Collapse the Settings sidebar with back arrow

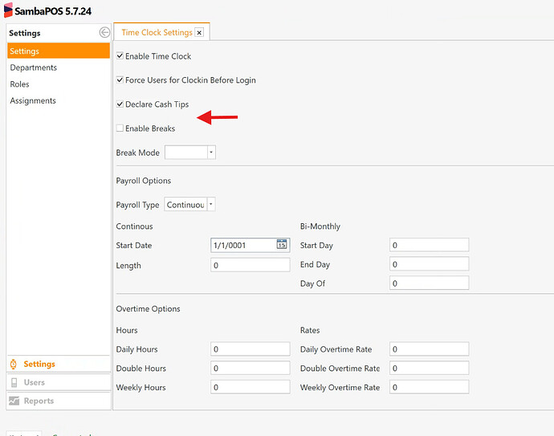[x=104, y=33]
